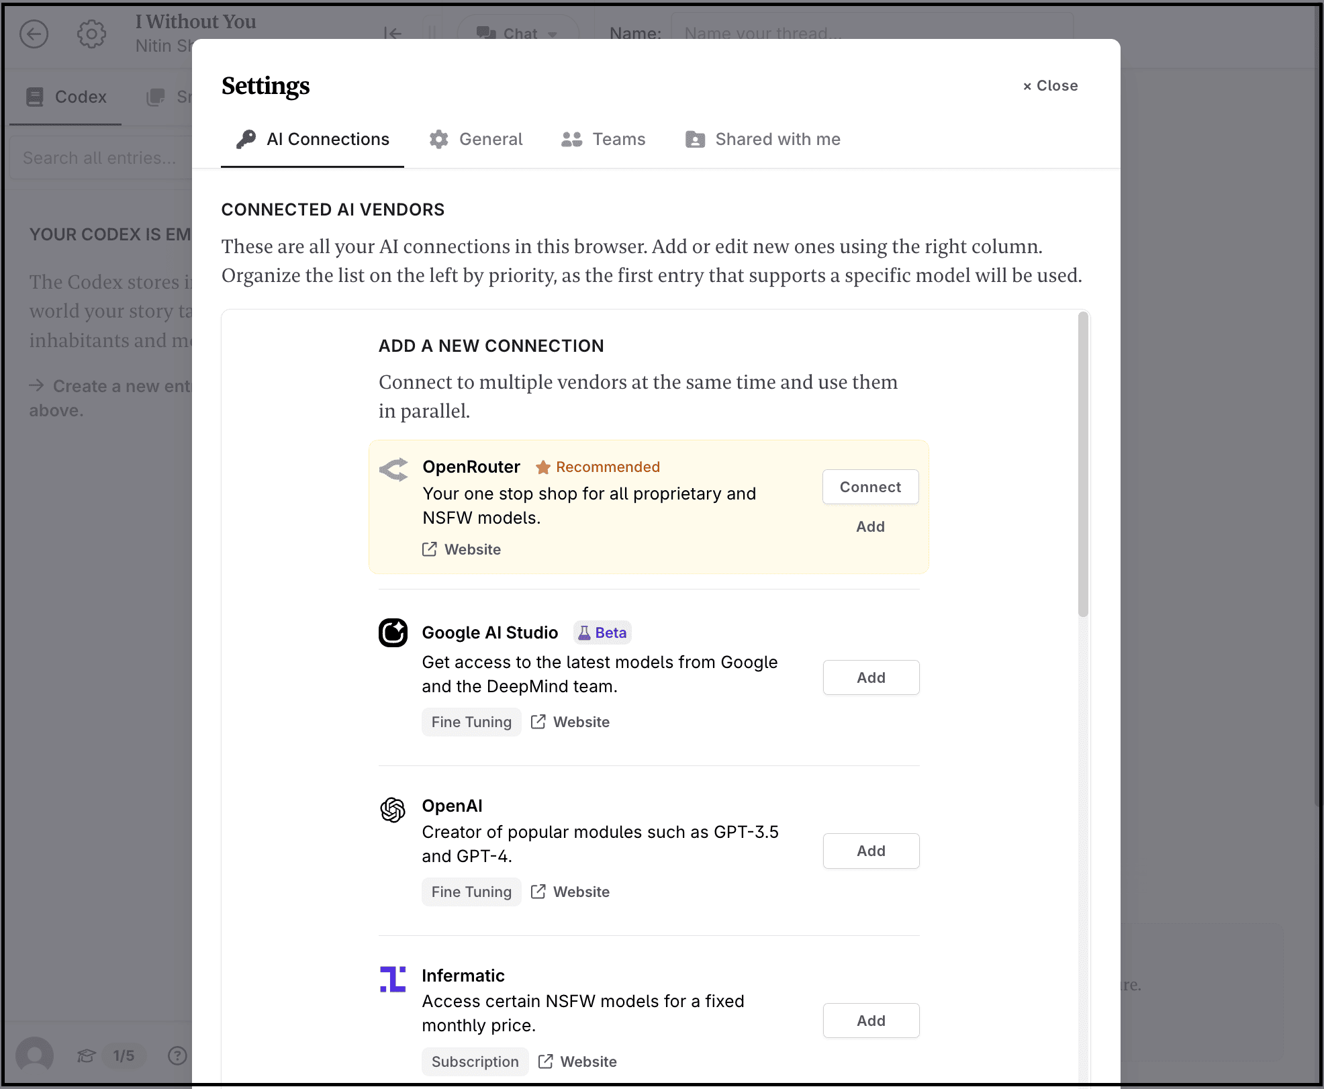
Task: Click the Subscription tag for Infermatic
Action: 475,1061
